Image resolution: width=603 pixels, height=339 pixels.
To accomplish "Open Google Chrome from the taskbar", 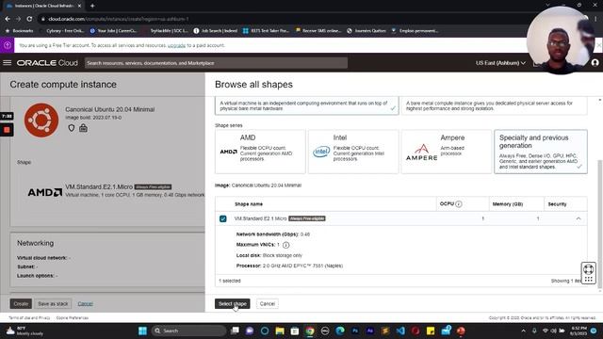I will click(x=310, y=331).
